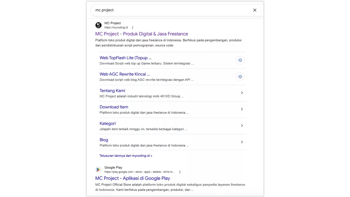Image resolution: width=350 pixels, height=197 pixels.
Task: Open the Web AGC Rewrite Kincai sitelink
Action: pos(125,74)
